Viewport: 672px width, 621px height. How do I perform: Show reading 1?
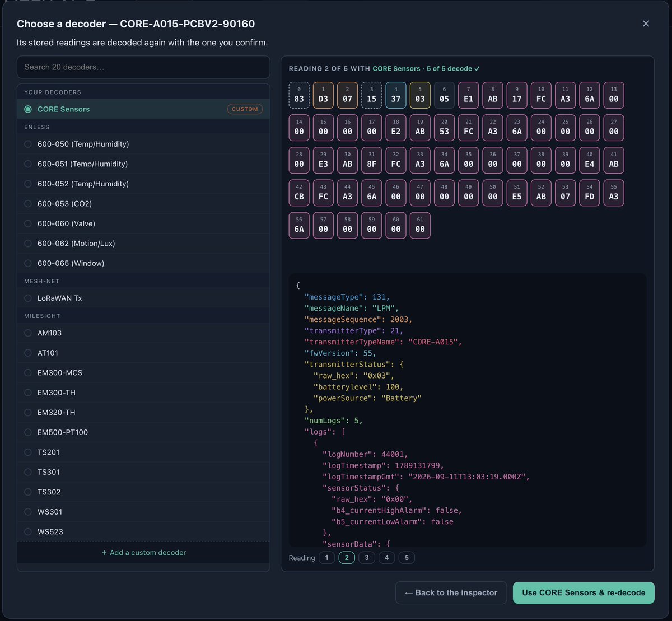pyautogui.click(x=326, y=558)
